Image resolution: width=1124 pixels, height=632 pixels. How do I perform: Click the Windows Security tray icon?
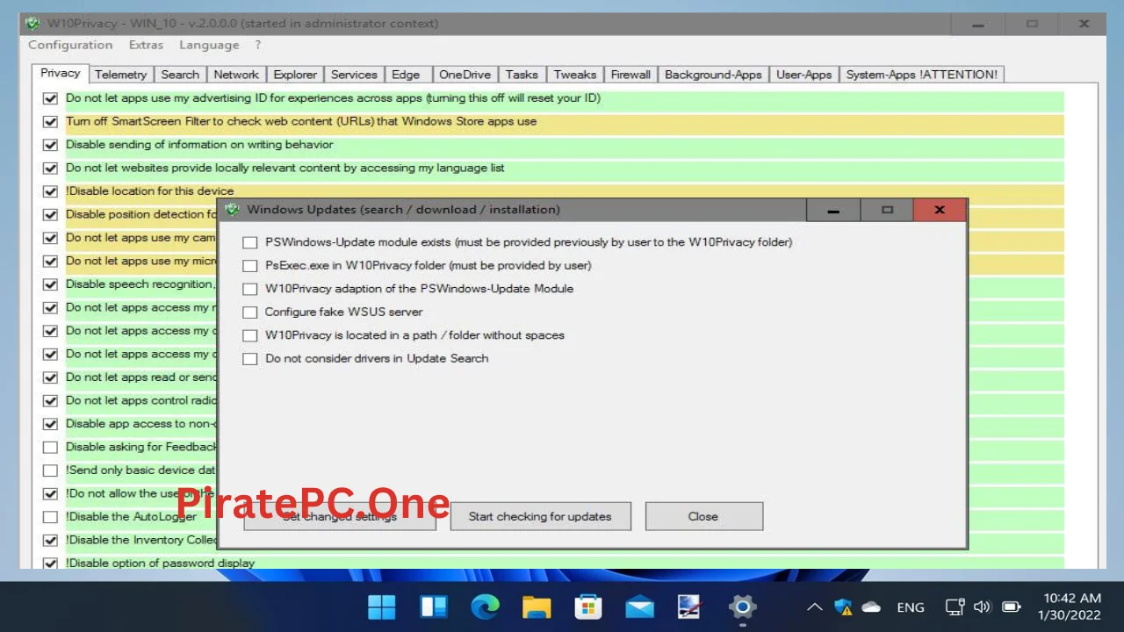[844, 607]
